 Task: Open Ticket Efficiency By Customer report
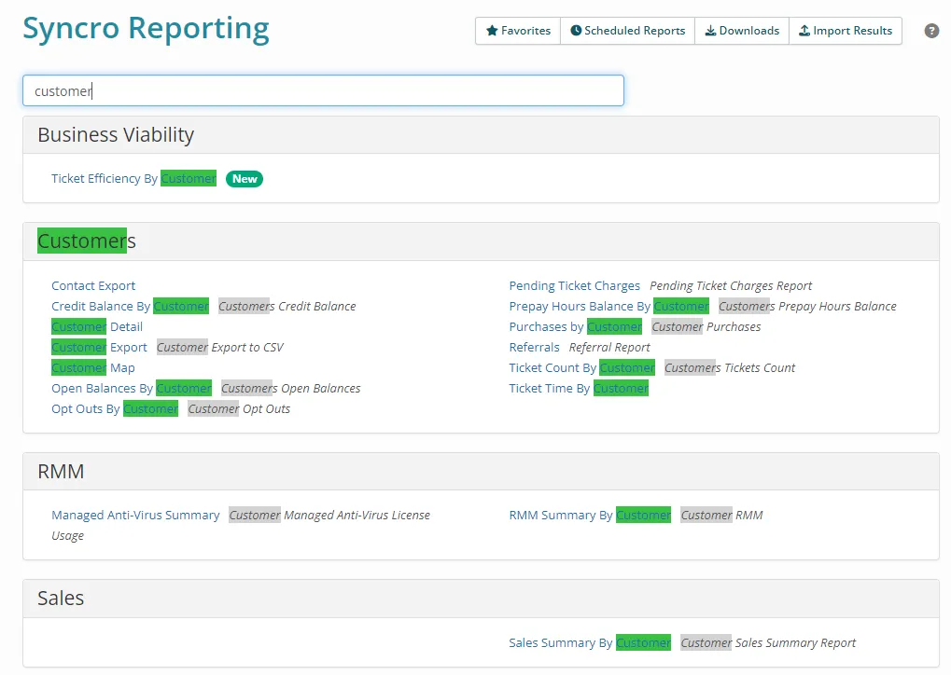pyautogui.click(x=133, y=179)
